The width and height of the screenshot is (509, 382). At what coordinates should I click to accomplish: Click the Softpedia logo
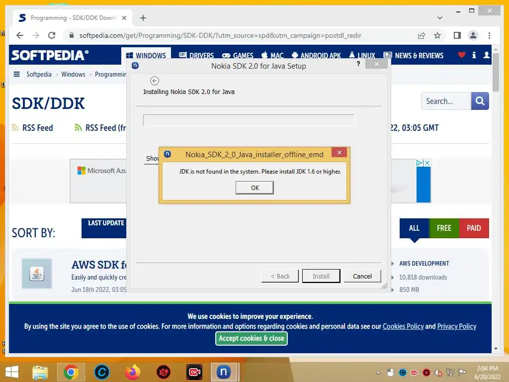[50, 55]
